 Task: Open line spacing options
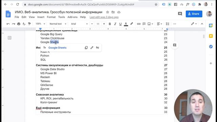click(167, 24)
